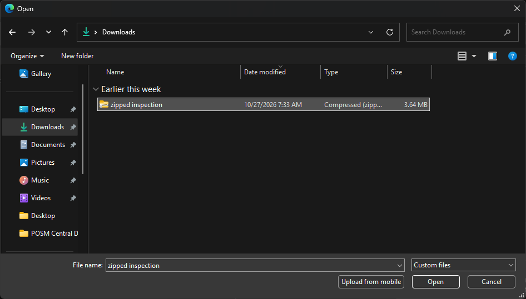
Task: Click the search magnifier icon
Action: 507,32
